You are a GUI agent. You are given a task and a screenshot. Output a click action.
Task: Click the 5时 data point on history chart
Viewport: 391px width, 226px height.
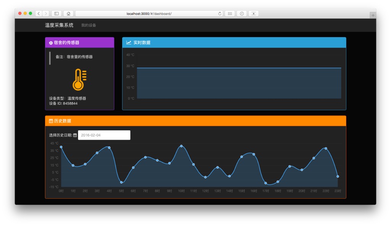(121, 182)
